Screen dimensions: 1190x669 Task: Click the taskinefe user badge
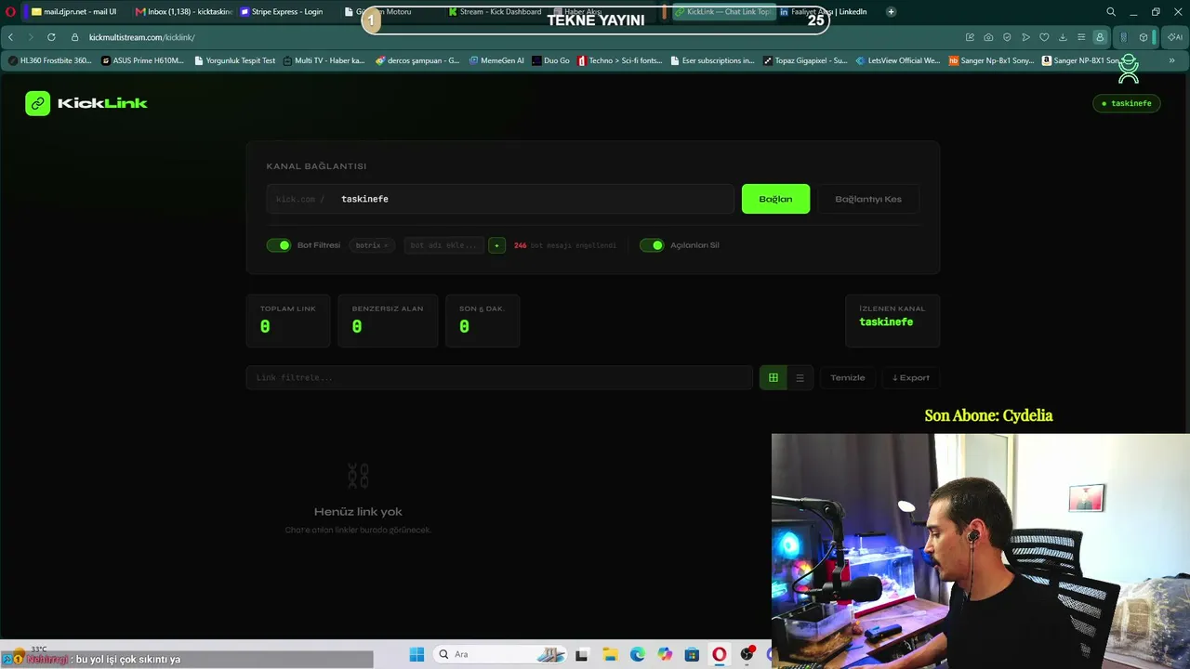[x=1127, y=103]
